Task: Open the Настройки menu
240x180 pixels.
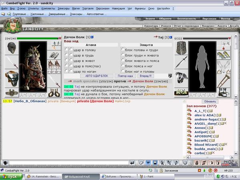Action: (163, 8)
